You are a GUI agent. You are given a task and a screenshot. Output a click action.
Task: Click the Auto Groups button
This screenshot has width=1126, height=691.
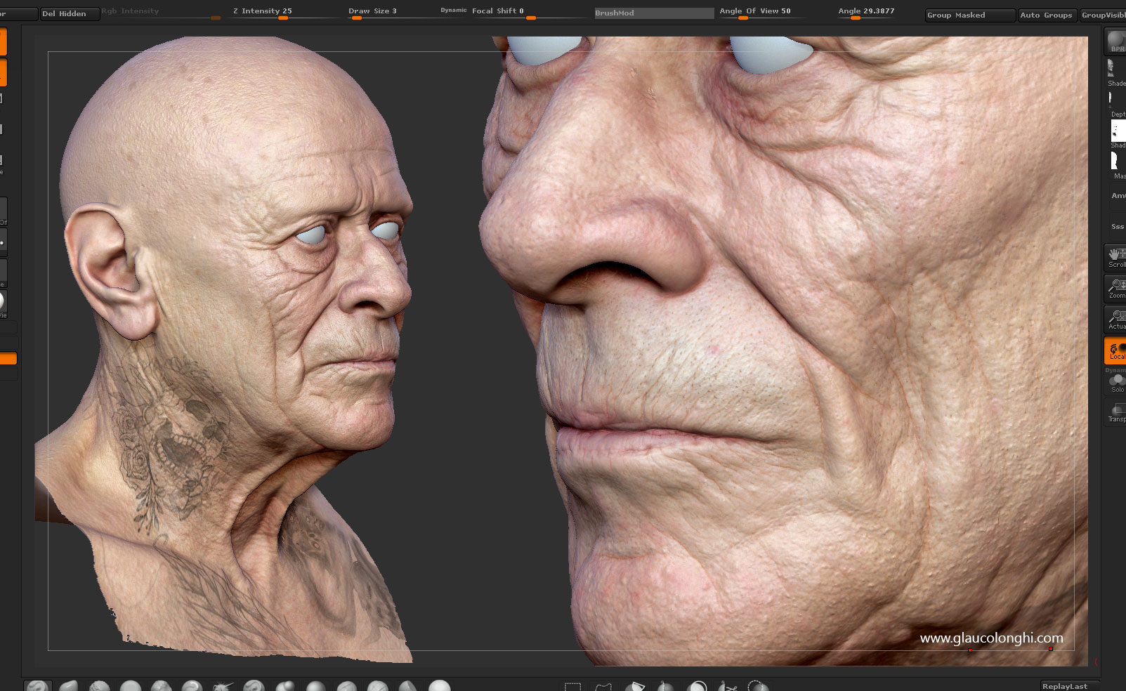point(1047,15)
